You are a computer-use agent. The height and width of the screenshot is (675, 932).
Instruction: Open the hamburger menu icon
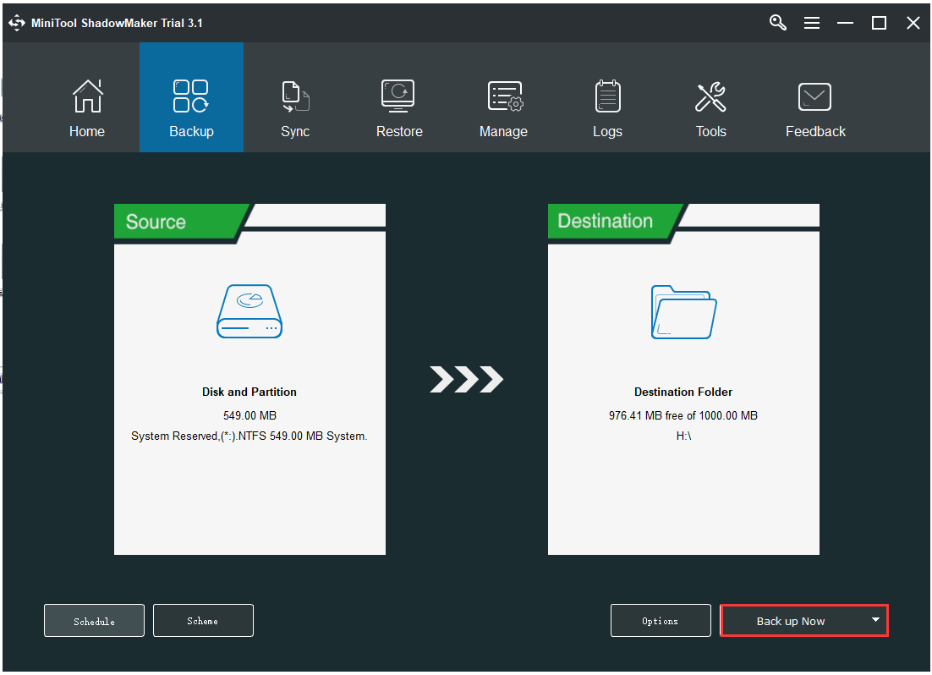(x=812, y=23)
